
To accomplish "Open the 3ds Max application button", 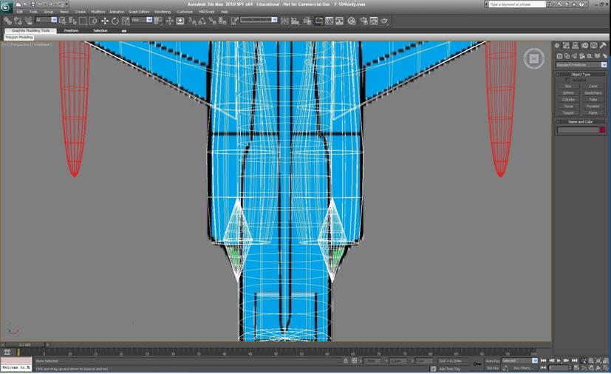I will pos(6,7).
